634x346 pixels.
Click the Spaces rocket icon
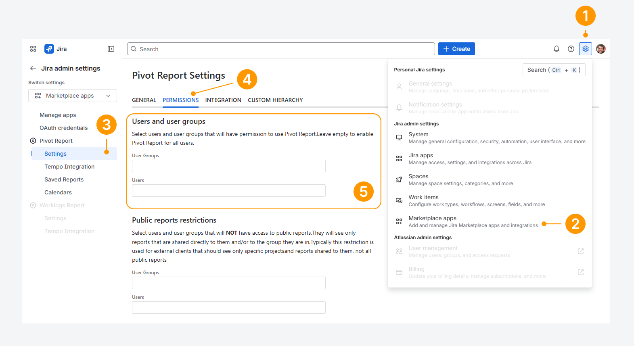399,179
